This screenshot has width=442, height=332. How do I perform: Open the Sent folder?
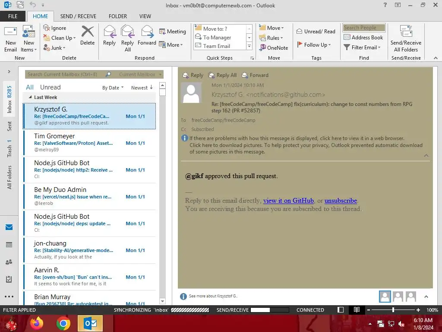click(9, 126)
